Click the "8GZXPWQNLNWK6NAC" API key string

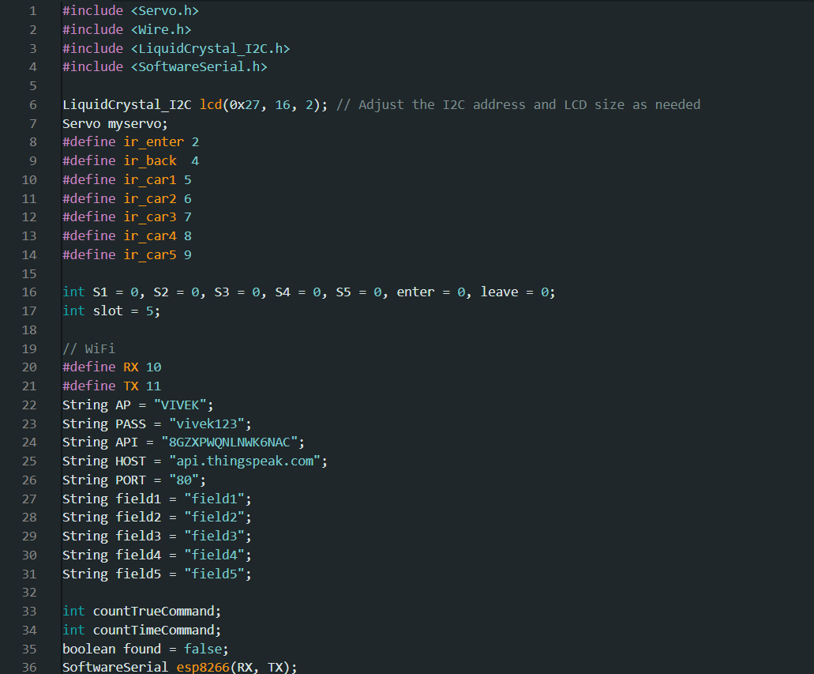point(230,442)
